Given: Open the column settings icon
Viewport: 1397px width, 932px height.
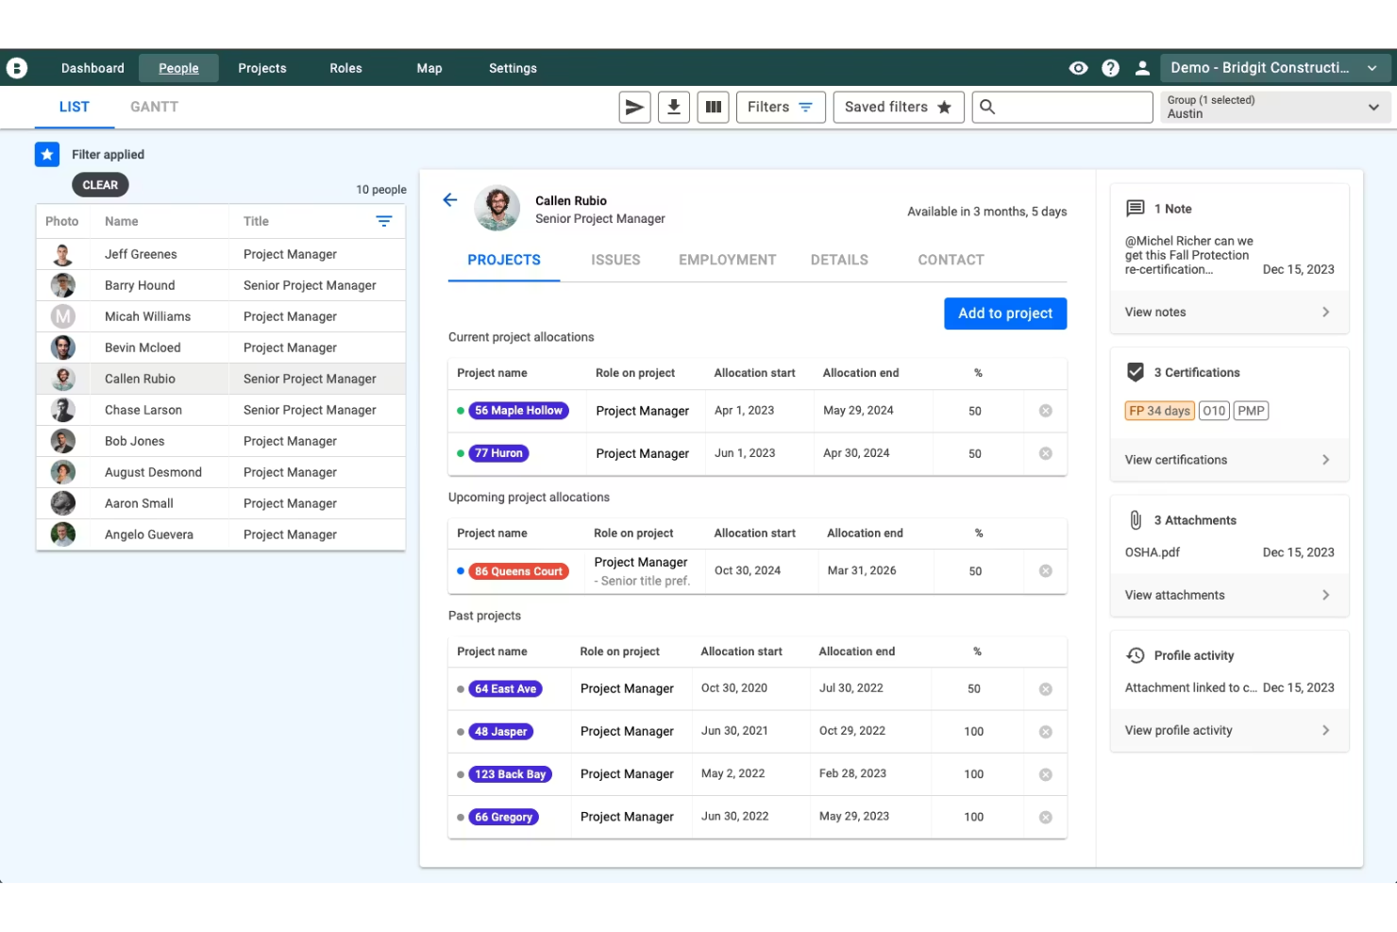Looking at the screenshot, I should 713,107.
